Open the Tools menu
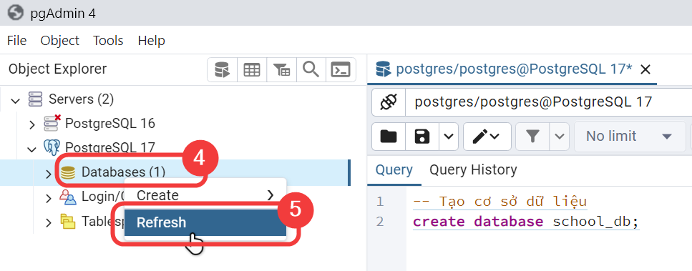Screen dimensions: 692x271 108,41
